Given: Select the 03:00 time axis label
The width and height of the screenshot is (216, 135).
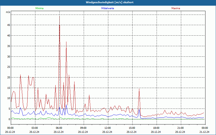Looking at the screenshot, I should (35, 128).
